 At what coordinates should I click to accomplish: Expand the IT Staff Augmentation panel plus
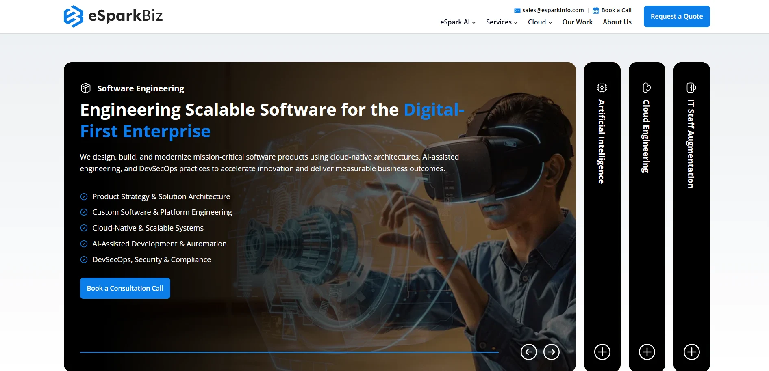pos(692,352)
